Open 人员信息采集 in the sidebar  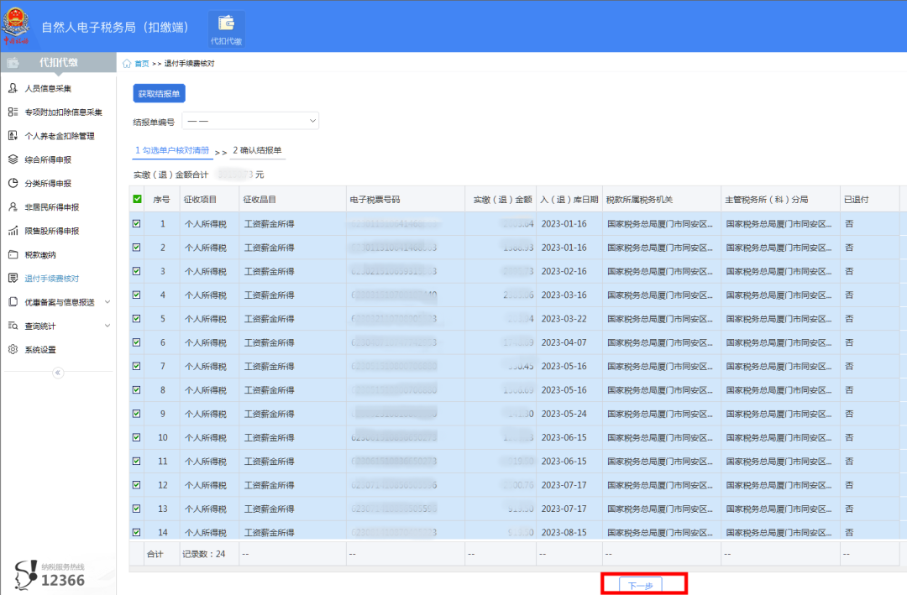click(48, 88)
